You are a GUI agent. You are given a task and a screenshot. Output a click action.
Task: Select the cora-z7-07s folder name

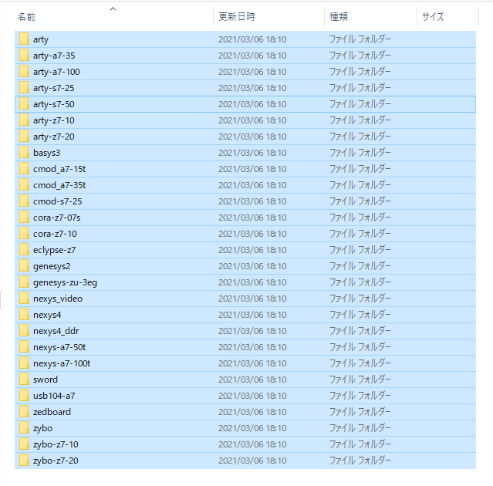tap(56, 218)
